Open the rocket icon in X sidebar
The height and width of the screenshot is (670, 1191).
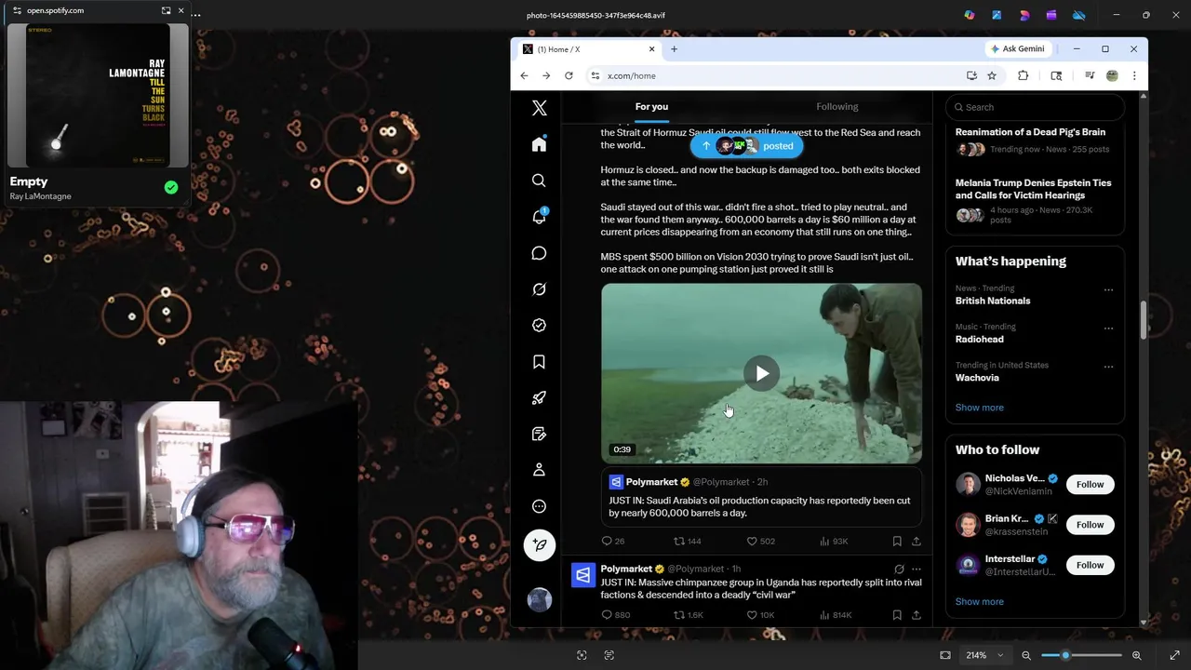539,398
